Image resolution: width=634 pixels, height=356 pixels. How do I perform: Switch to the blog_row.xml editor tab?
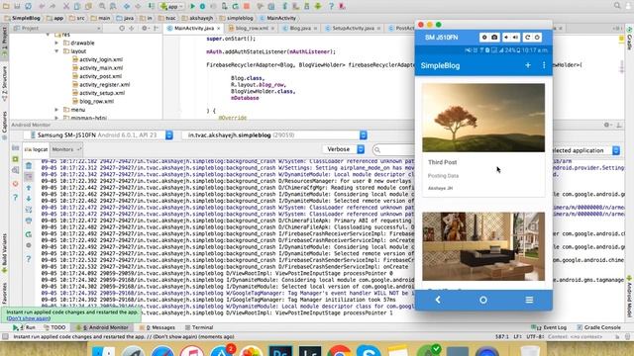click(252, 29)
